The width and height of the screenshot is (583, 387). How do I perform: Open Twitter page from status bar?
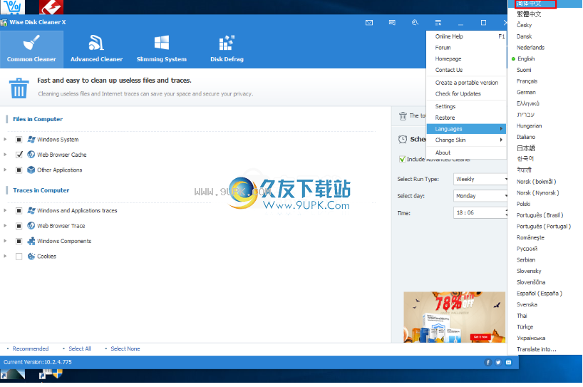pyautogui.click(x=498, y=363)
